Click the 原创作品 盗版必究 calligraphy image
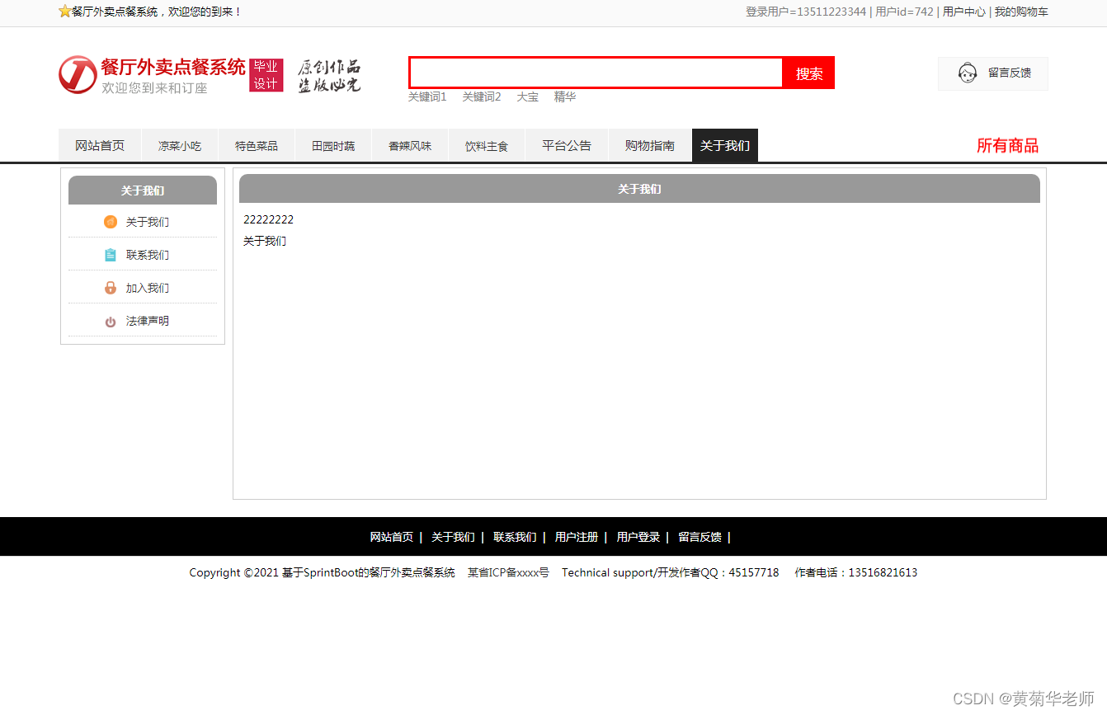Image resolution: width=1107 pixels, height=715 pixels. coord(329,76)
